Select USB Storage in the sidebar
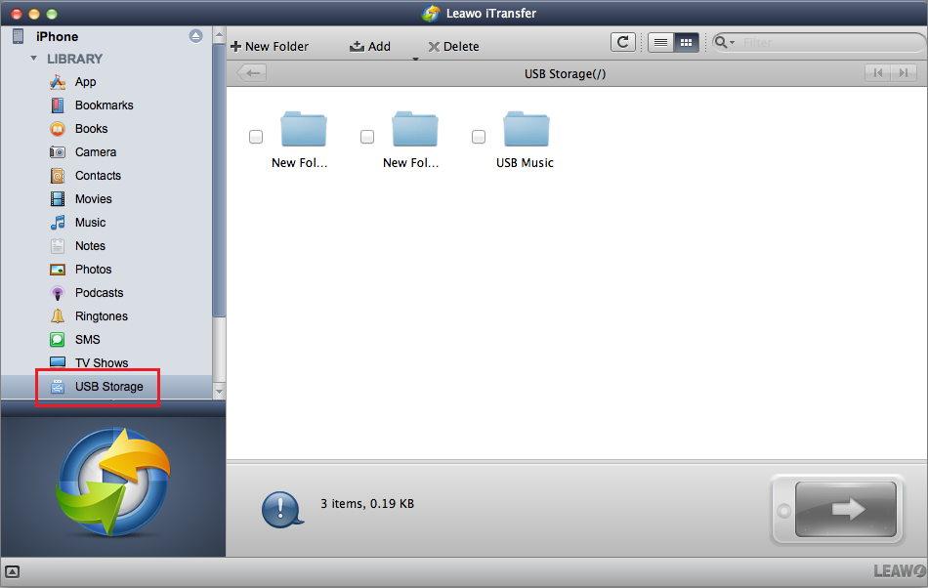The height and width of the screenshot is (588, 928). 108,387
